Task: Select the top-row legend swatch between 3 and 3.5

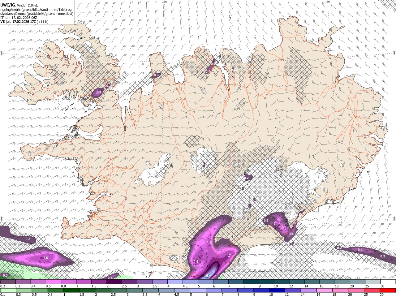Action: pos(144,282)
